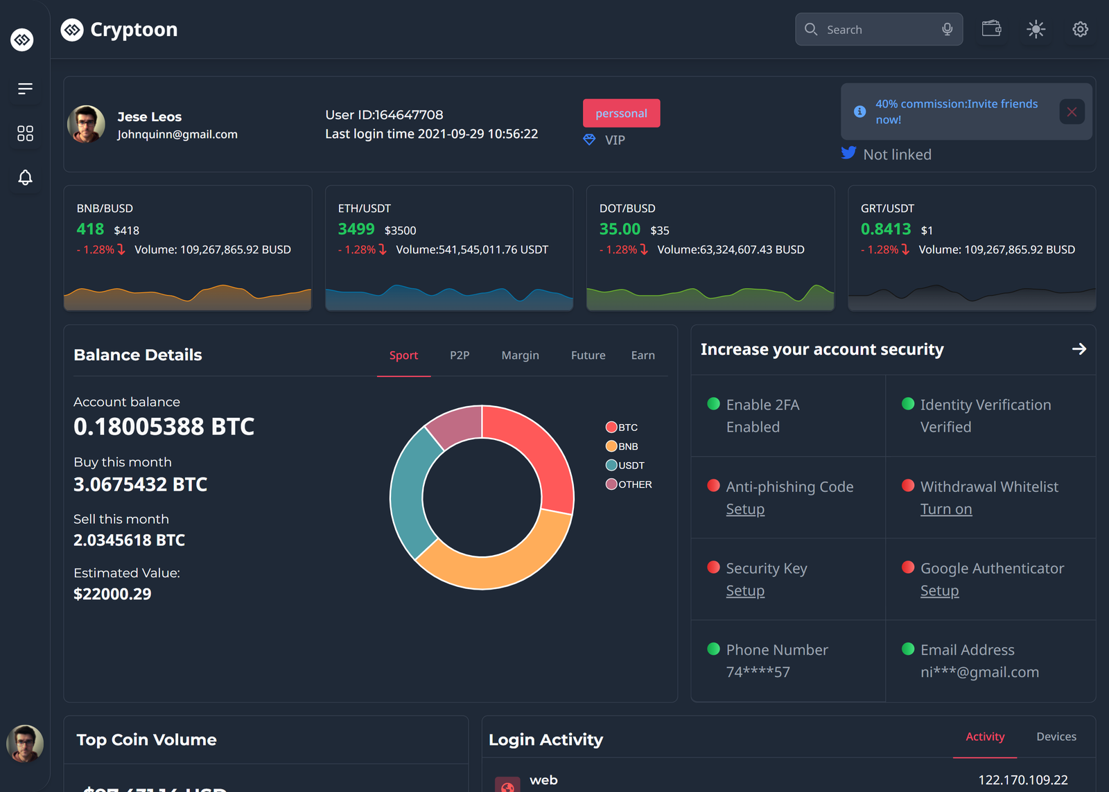Select the Margin tab

[520, 355]
